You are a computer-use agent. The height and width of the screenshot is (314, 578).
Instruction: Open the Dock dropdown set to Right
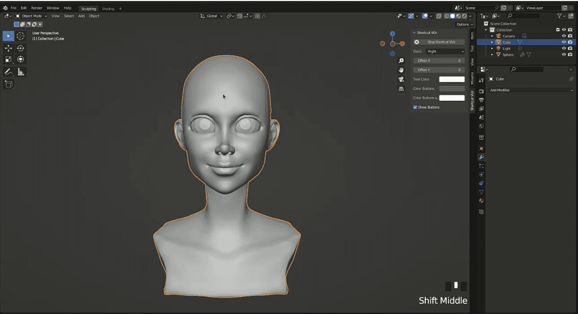point(445,51)
